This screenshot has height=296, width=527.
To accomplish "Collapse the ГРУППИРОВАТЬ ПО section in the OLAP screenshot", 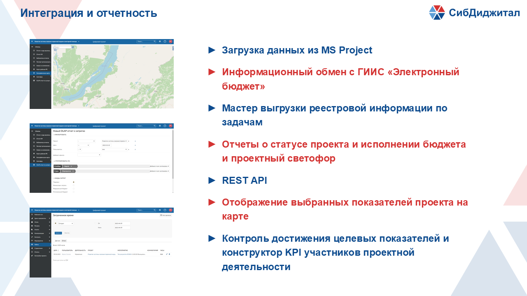I will 62,161.
